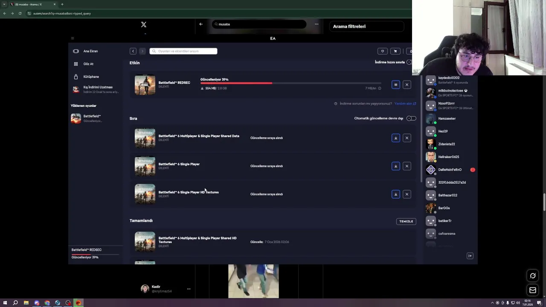The height and width of the screenshot is (307, 546).
Task: Click the Battlefield REDSEC thumbnail in Etkin
Action: [x=145, y=85]
